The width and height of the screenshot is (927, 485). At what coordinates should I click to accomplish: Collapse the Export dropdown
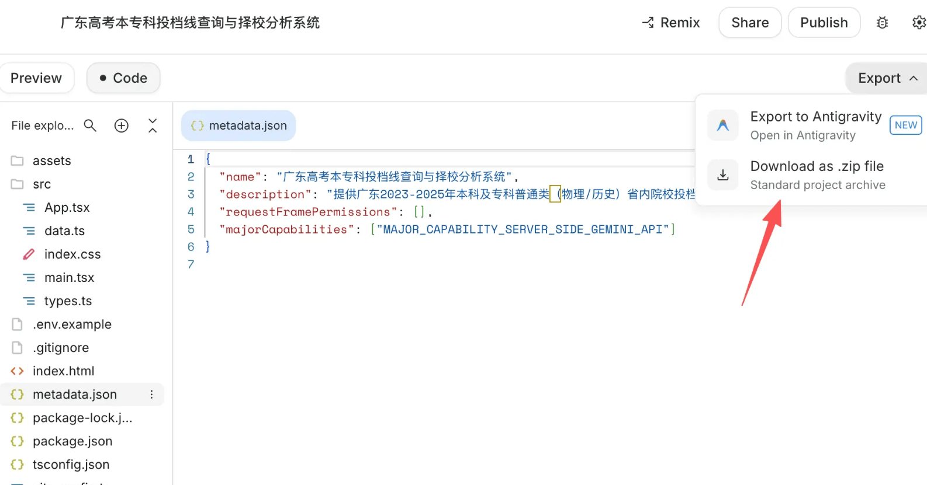point(887,78)
